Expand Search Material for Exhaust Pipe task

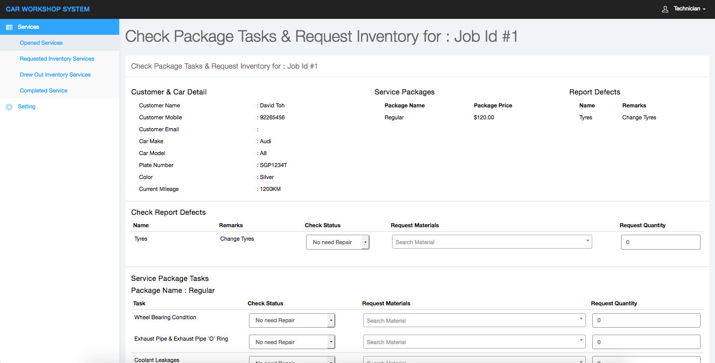(474, 342)
